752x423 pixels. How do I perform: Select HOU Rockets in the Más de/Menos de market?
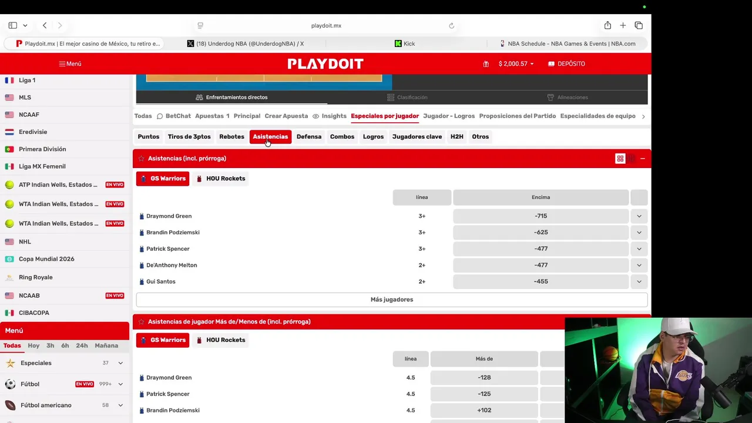(221, 340)
